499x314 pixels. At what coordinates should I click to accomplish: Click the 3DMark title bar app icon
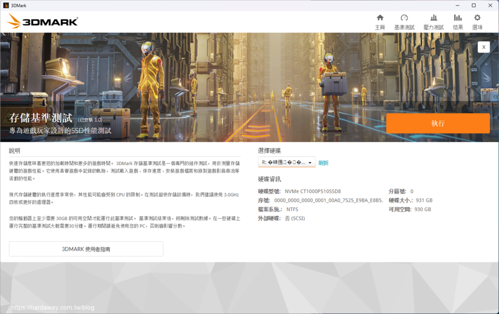click(x=6, y=5)
